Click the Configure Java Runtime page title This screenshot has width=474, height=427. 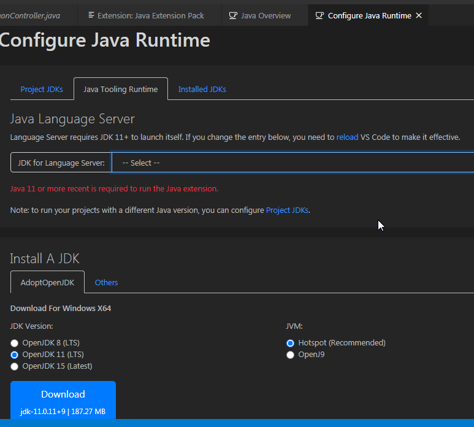tap(105, 40)
